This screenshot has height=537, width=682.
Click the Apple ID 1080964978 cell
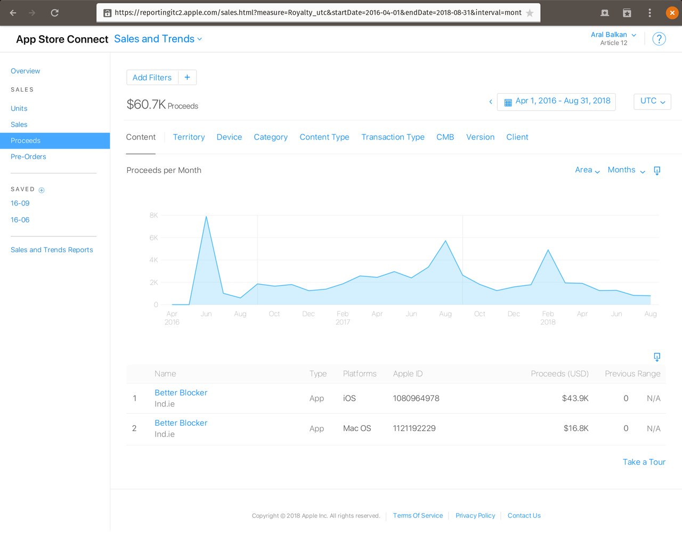[416, 398]
